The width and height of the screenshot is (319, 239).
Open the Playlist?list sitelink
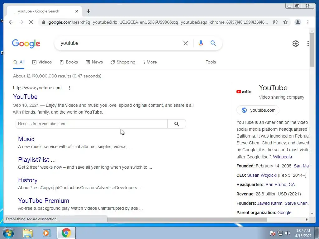pyautogui.click(x=37, y=160)
